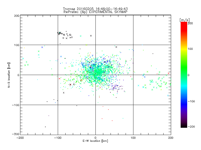This screenshot has width=201, height=150.
Task: Click the x-axis tick label '200'
Action: pyautogui.click(x=171, y=138)
